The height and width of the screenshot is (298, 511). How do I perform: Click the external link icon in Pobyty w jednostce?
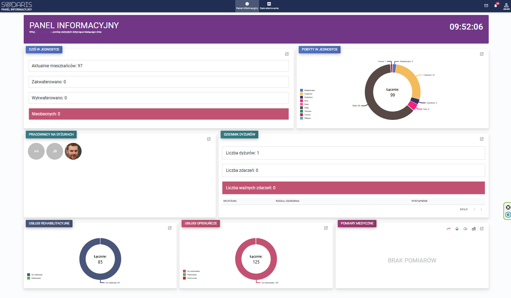pyautogui.click(x=482, y=54)
